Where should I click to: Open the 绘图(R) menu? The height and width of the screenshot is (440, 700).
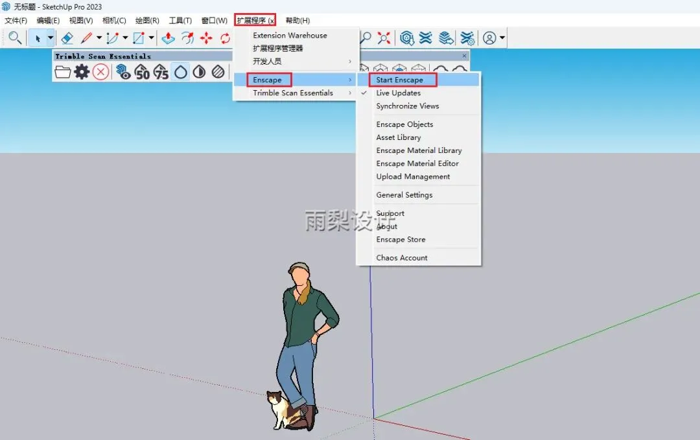coord(147,21)
